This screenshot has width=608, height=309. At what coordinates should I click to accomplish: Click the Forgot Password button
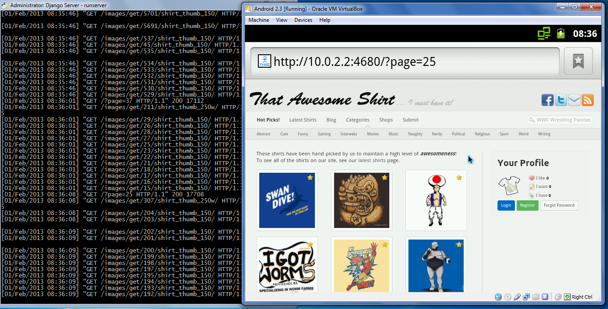click(559, 205)
